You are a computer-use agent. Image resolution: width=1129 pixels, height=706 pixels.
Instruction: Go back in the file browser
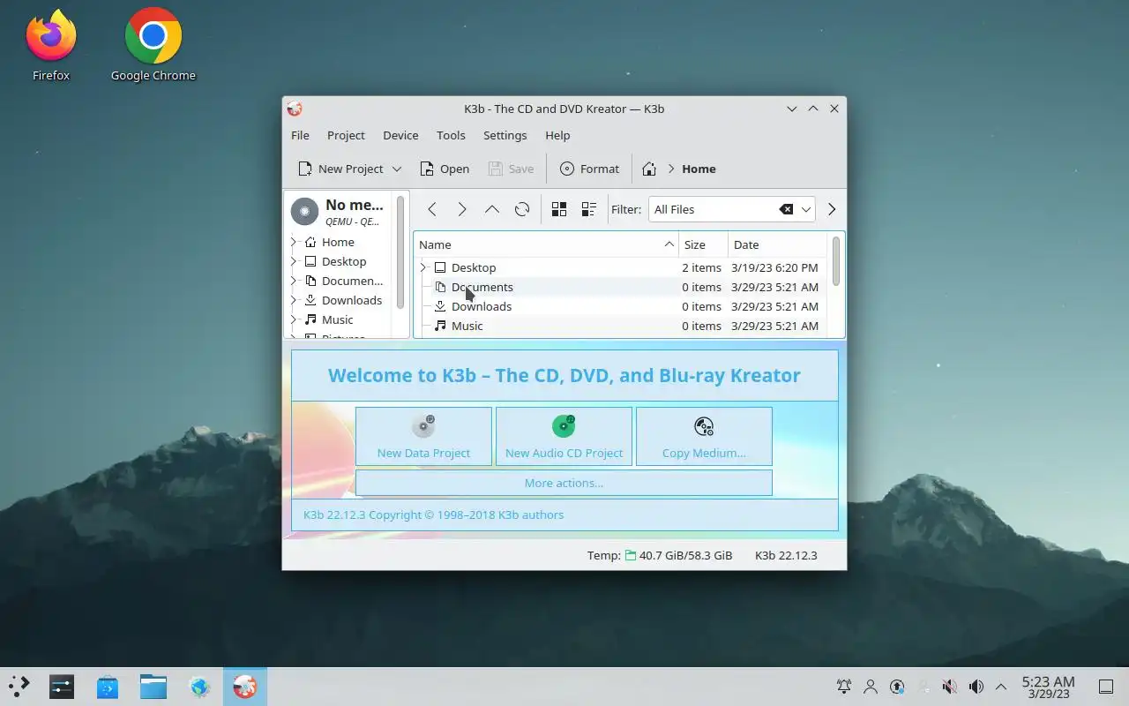click(x=432, y=209)
